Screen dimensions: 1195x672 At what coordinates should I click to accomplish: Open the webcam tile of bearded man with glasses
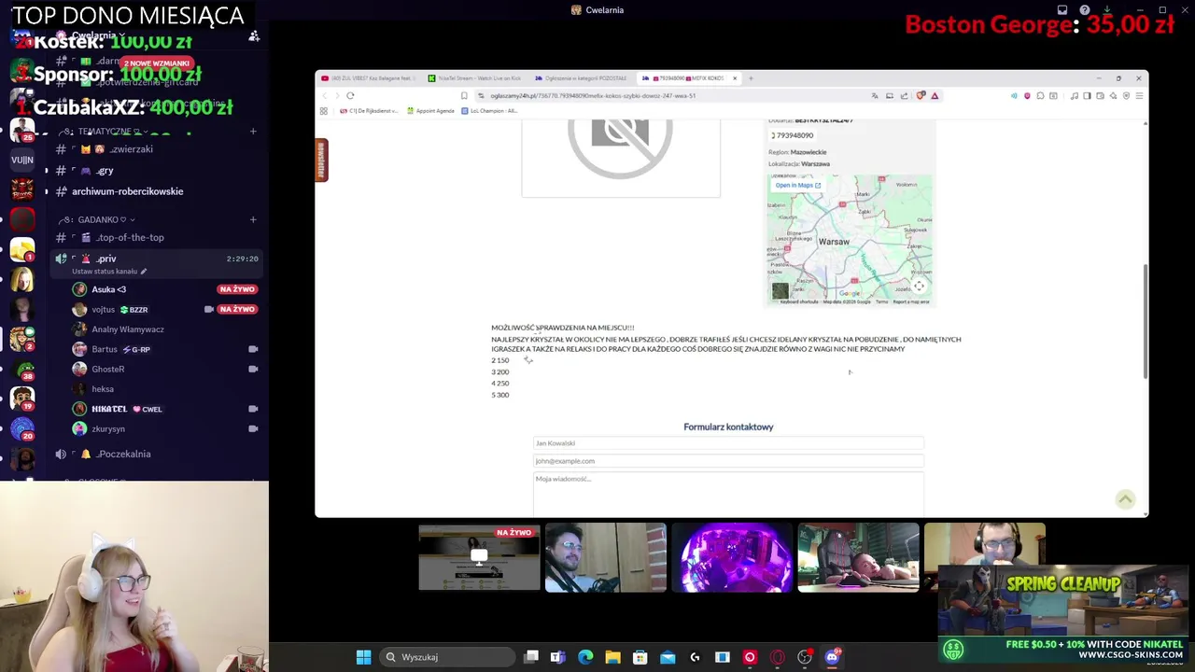[606, 557]
